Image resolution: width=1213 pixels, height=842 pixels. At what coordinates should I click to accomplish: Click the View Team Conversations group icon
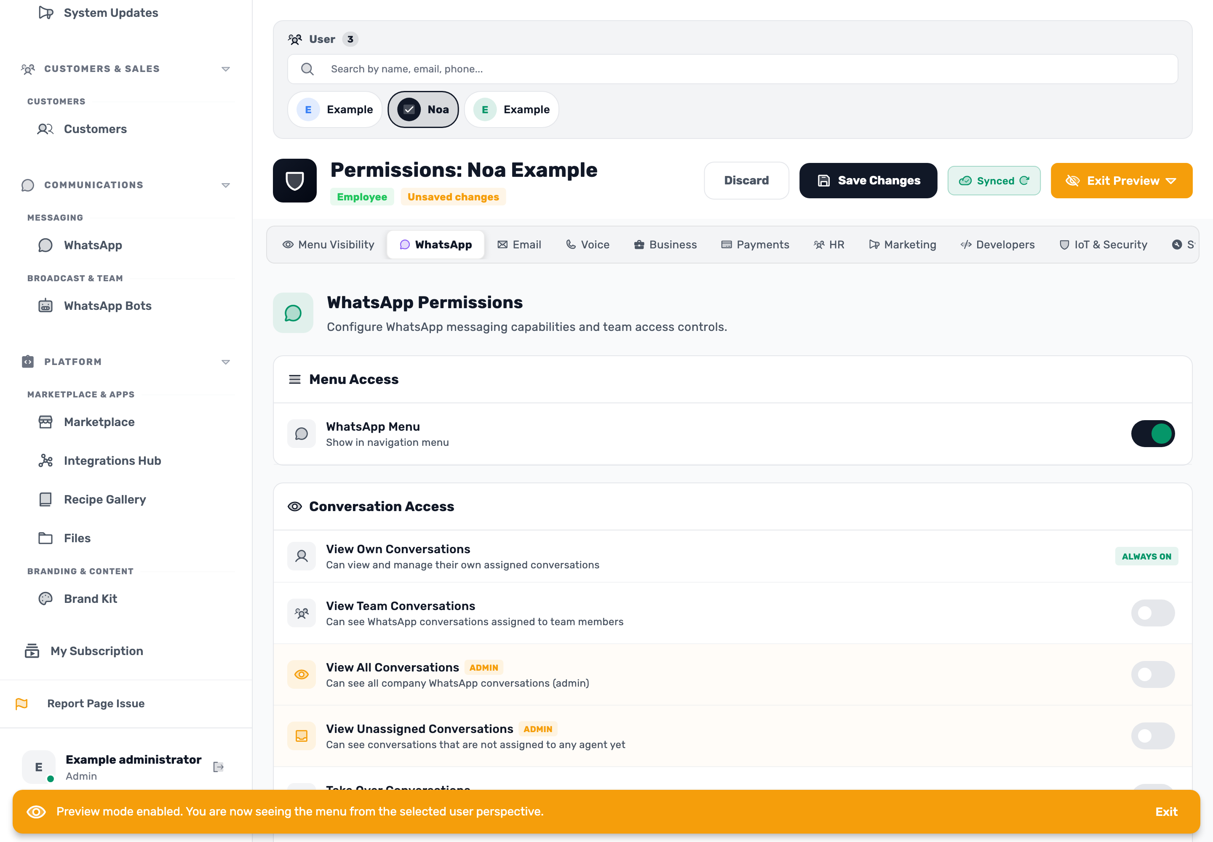[x=302, y=613]
